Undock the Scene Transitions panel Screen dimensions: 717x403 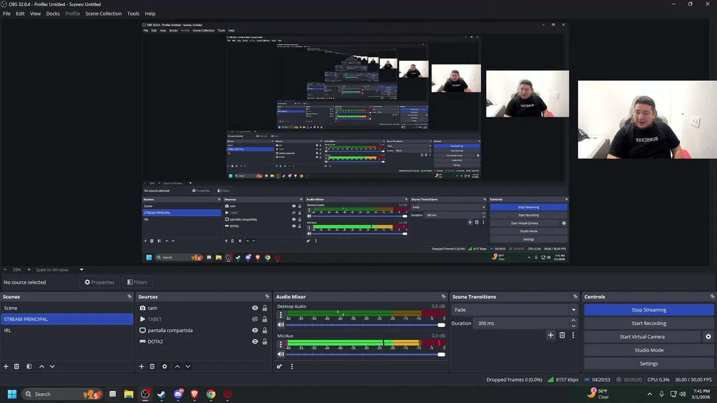pos(575,297)
